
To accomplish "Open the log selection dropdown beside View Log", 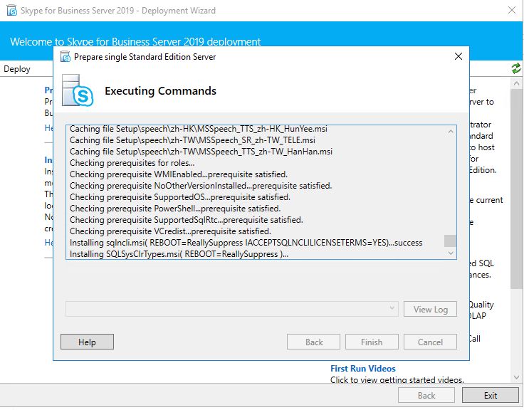I will (x=232, y=309).
